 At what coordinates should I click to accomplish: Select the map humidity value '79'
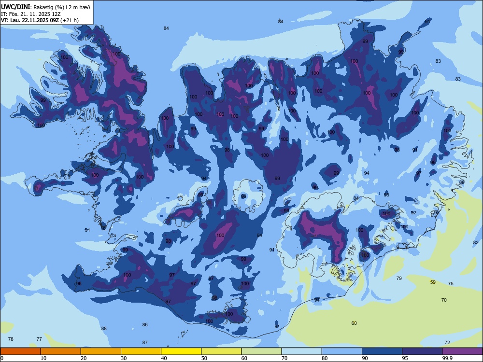(x=399, y=278)
